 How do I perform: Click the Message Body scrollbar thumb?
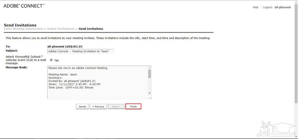150,74
